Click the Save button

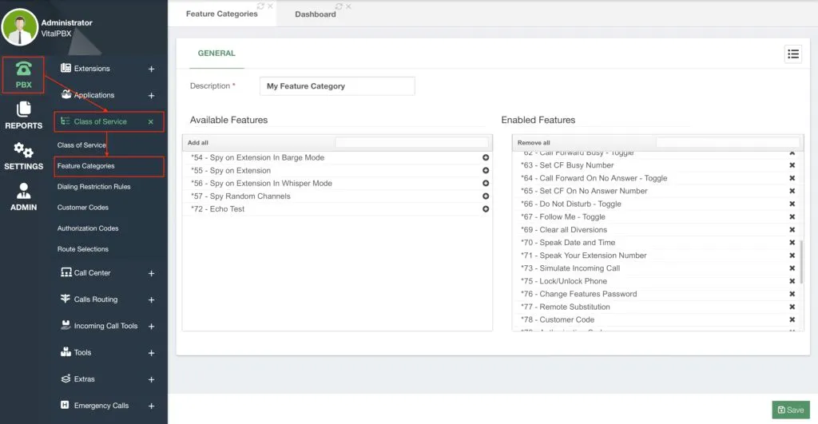[x=791, y=410]
